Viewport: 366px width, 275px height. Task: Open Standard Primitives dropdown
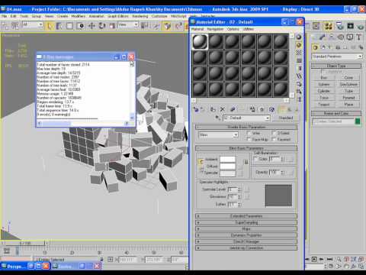pyautogui.click(x=337, y=57)
